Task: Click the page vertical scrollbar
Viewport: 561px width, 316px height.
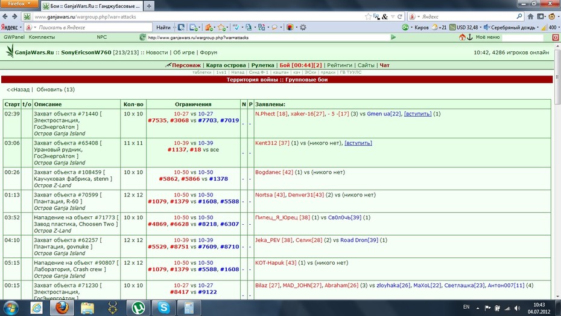Action: tap(557, 172)
